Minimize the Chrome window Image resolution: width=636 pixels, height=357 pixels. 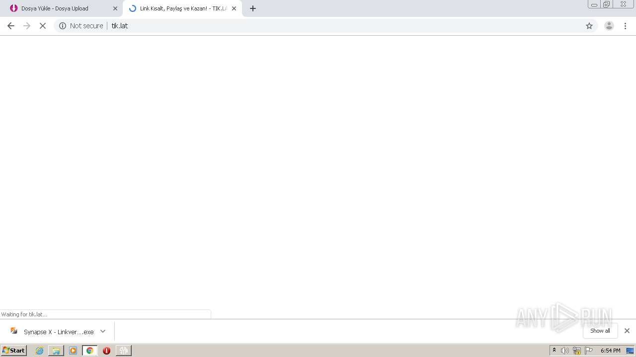(x=594, y=4)
